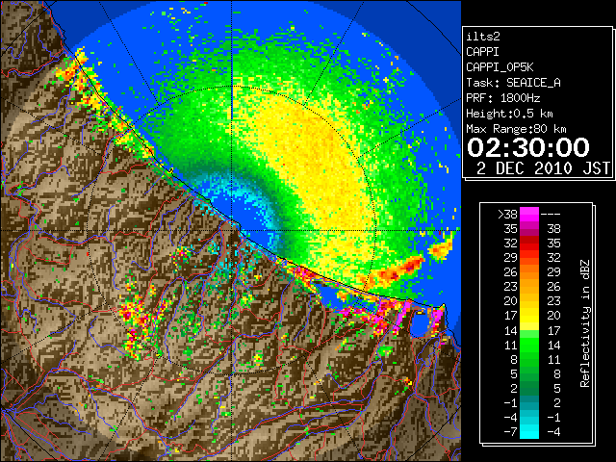Click the 'Task: SEAICE_A' text

click(513, 83)
